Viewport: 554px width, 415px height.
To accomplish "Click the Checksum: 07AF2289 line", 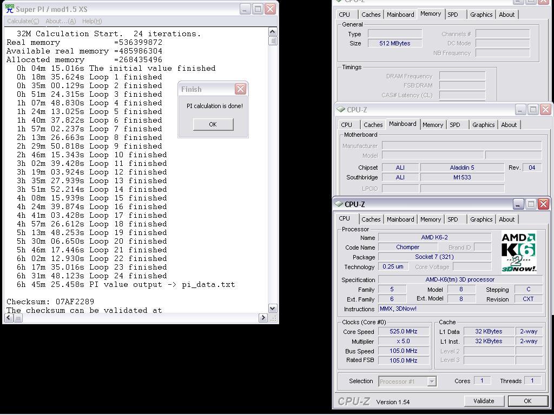I will (x=50, y=302).
